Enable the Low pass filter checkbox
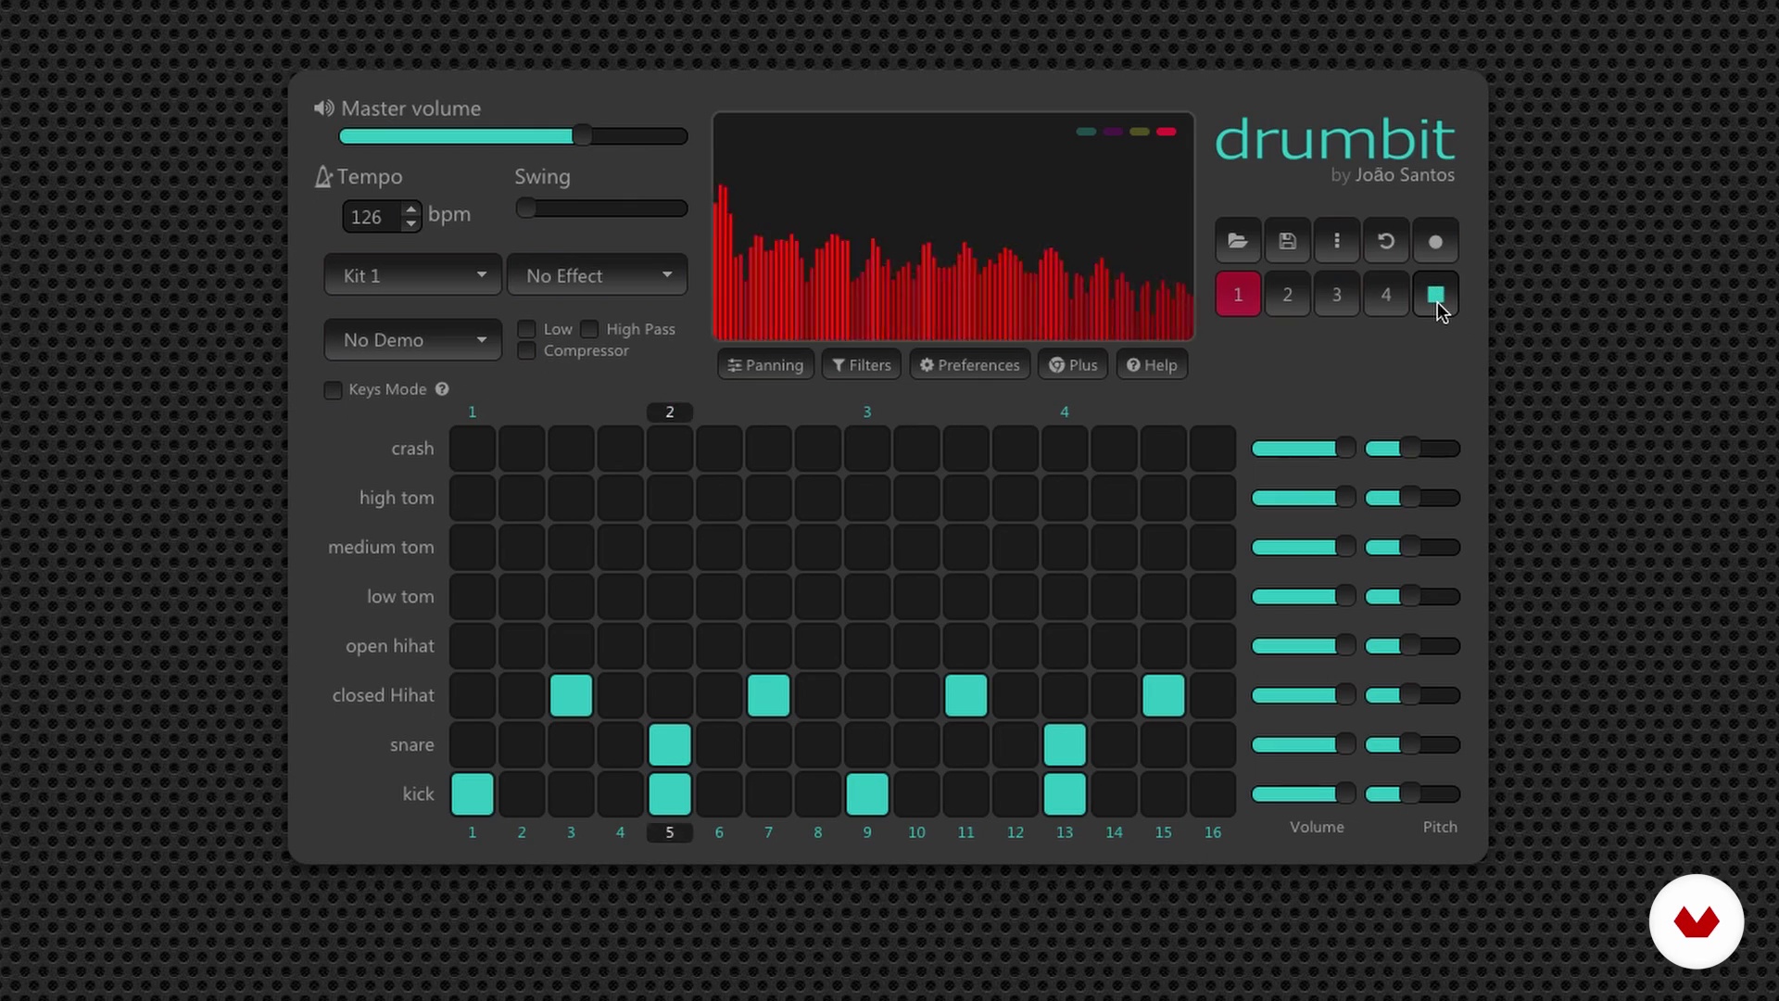This screenshot has width=1779, height=1001. click(526, 329)
